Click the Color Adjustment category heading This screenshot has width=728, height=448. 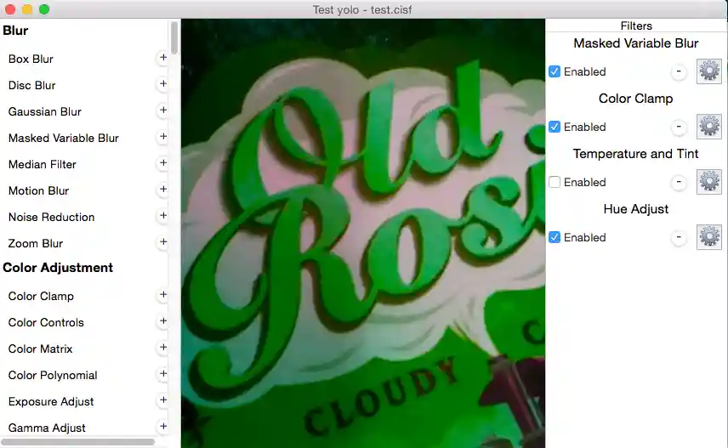[58, 268]
